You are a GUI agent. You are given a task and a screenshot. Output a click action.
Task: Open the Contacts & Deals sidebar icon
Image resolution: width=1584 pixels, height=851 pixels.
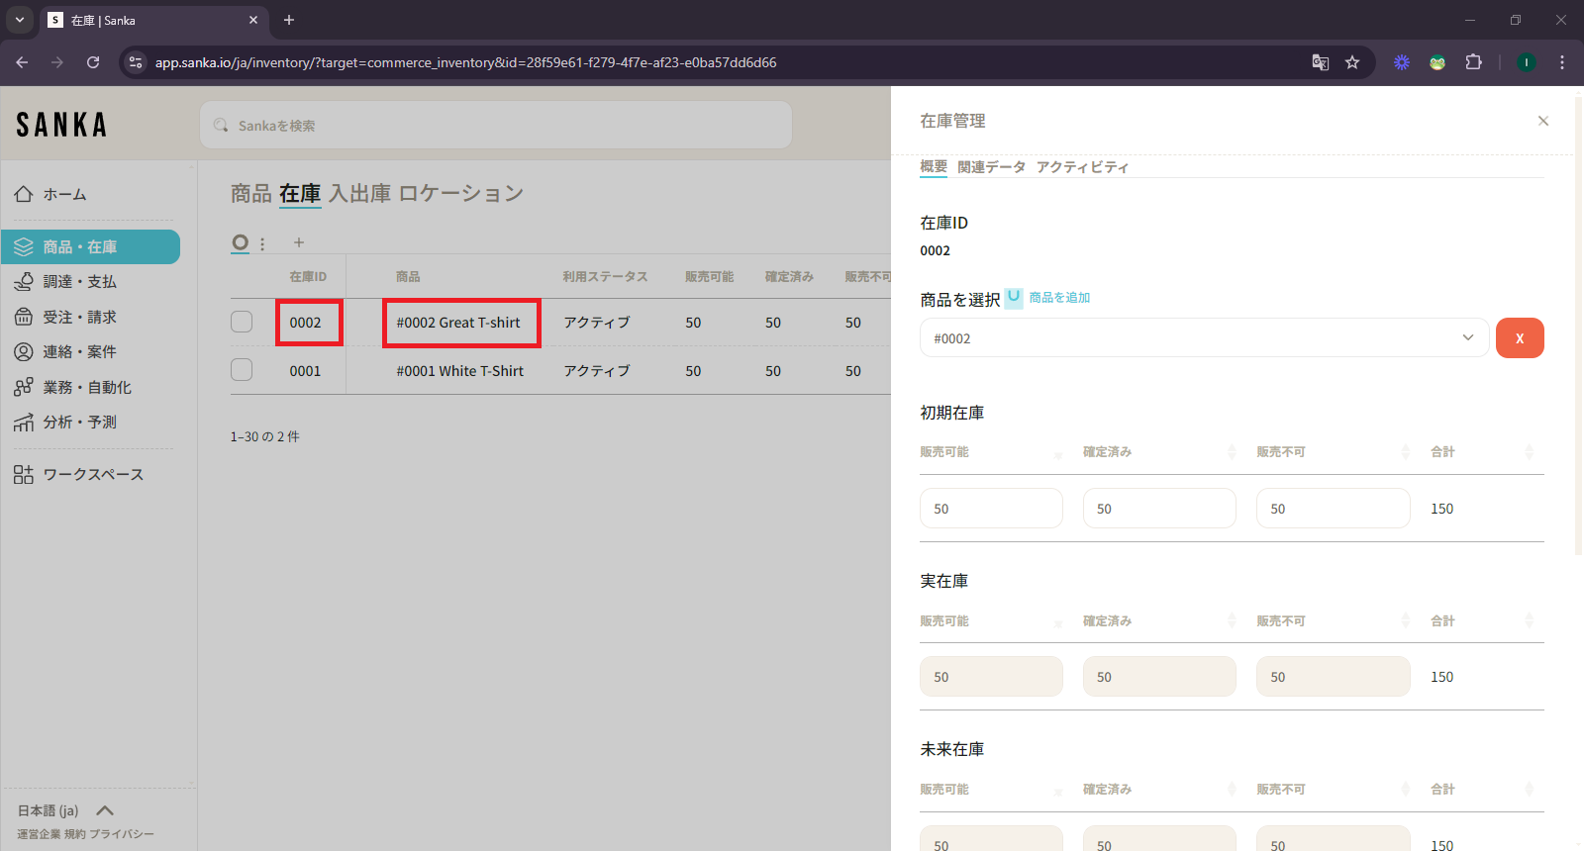[24, 352]
